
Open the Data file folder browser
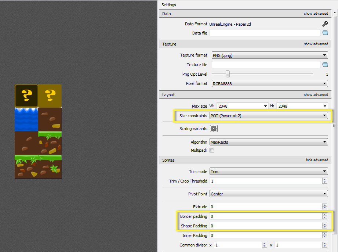coord(325,33)
